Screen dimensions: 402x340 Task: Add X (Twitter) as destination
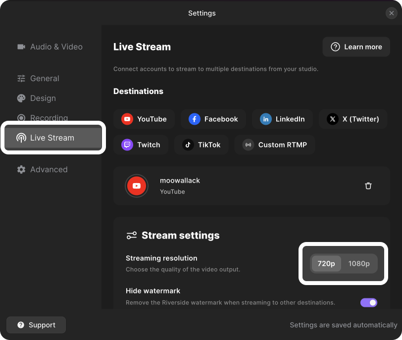pos(353,119)
